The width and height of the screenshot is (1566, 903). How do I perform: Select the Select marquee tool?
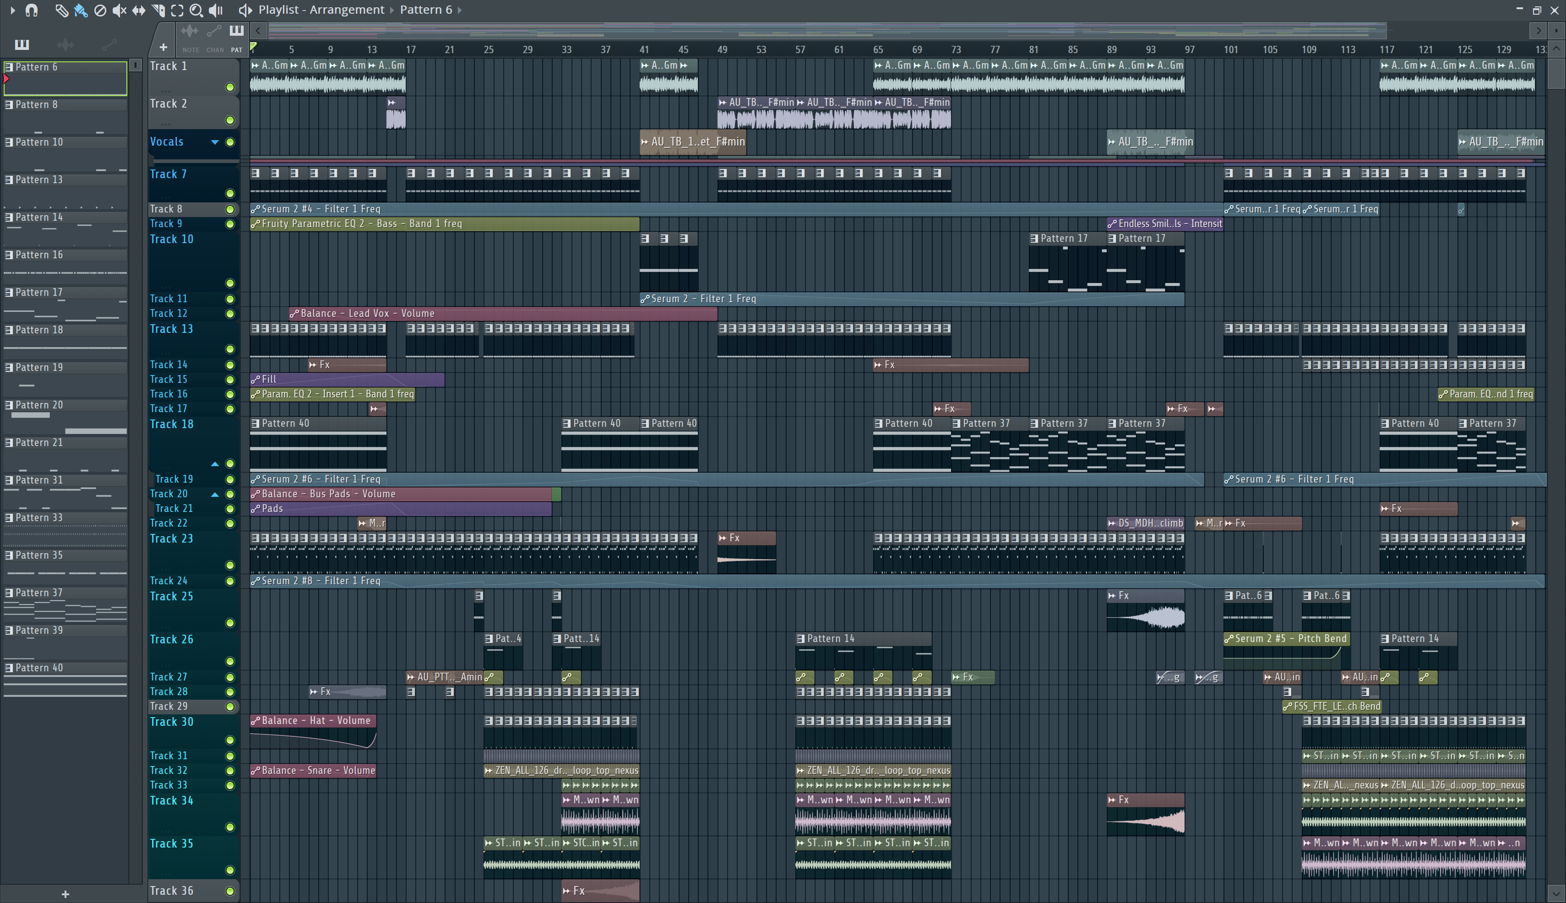point(177,10)
